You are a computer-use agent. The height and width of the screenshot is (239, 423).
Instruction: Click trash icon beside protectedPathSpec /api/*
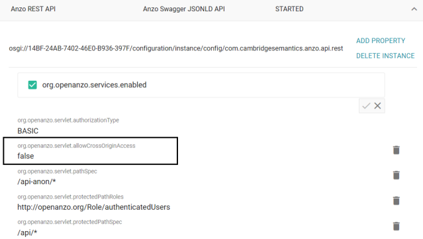(x=396, y=226)
